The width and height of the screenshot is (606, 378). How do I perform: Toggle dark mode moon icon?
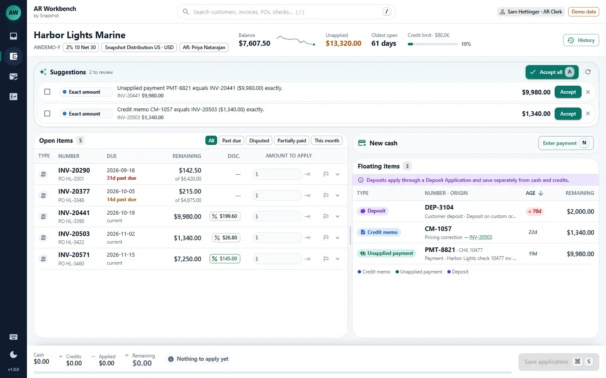point(13,354)
